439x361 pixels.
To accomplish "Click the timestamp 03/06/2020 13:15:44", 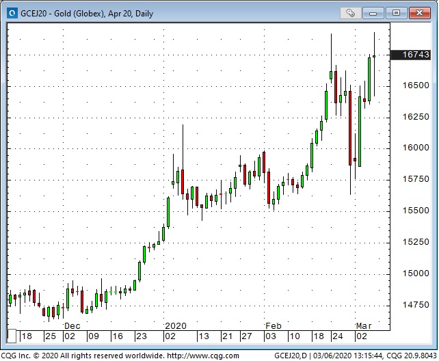I will tap(348, 356).
